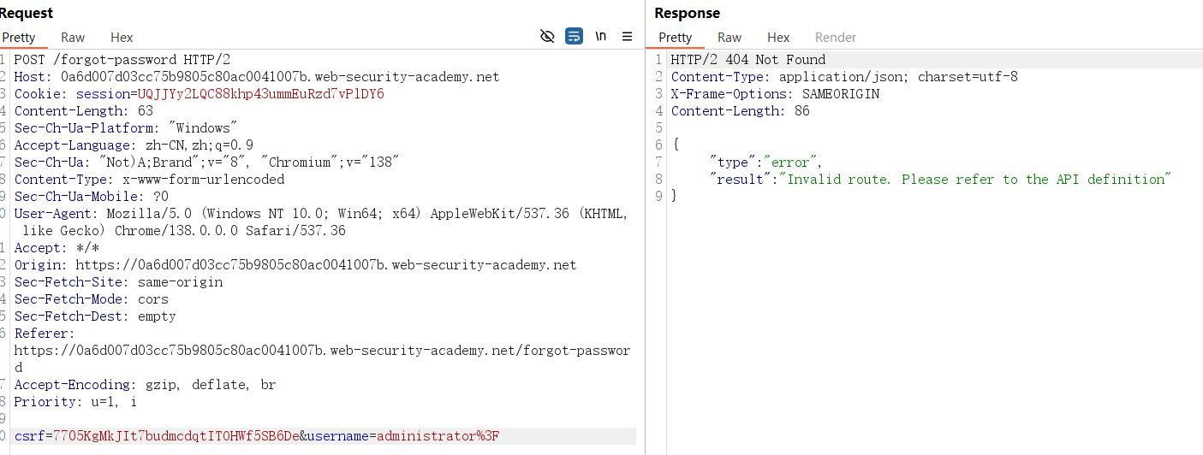Toggle hide non-printable characters eye icon
Screen dimensions: 1203x455
pyautogui.click(x=547, y=36)
